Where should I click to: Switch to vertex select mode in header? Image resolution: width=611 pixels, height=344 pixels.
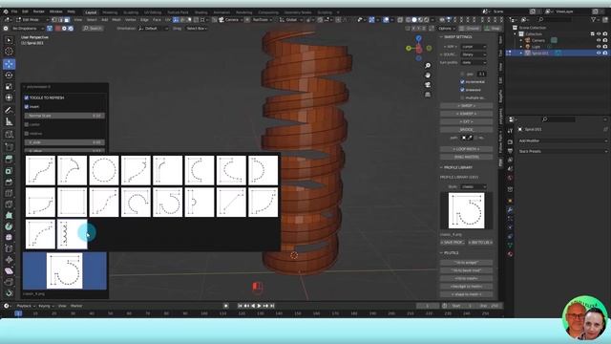click(55, 19)
